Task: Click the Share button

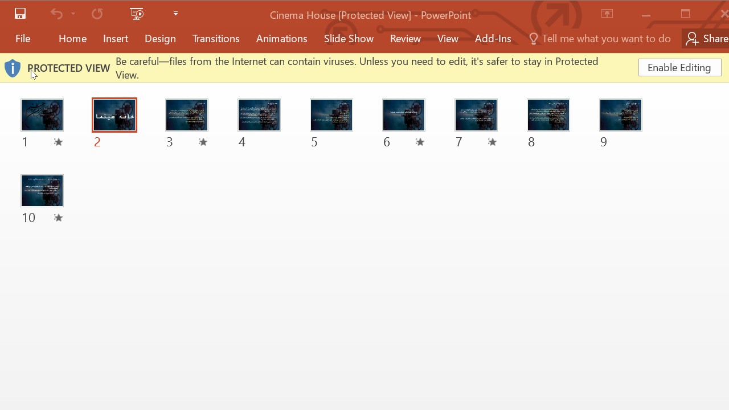Action: click(x=706, y=39)
